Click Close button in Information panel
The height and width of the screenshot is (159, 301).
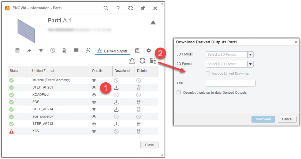point(149,145)
